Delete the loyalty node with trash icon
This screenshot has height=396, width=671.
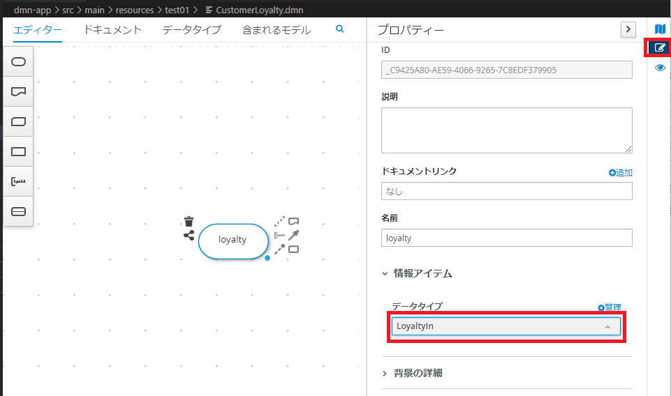point(189,221)
